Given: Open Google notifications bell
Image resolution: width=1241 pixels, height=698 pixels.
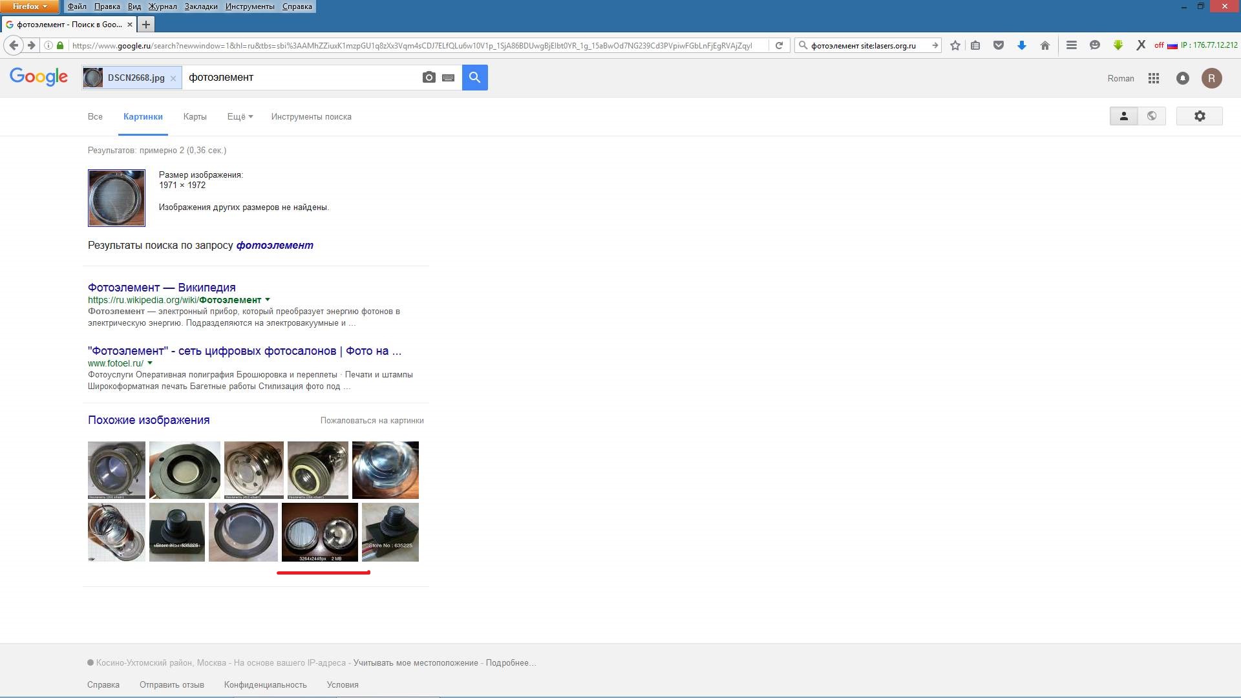Looking at the screenshot, I should pos(1182,78).
